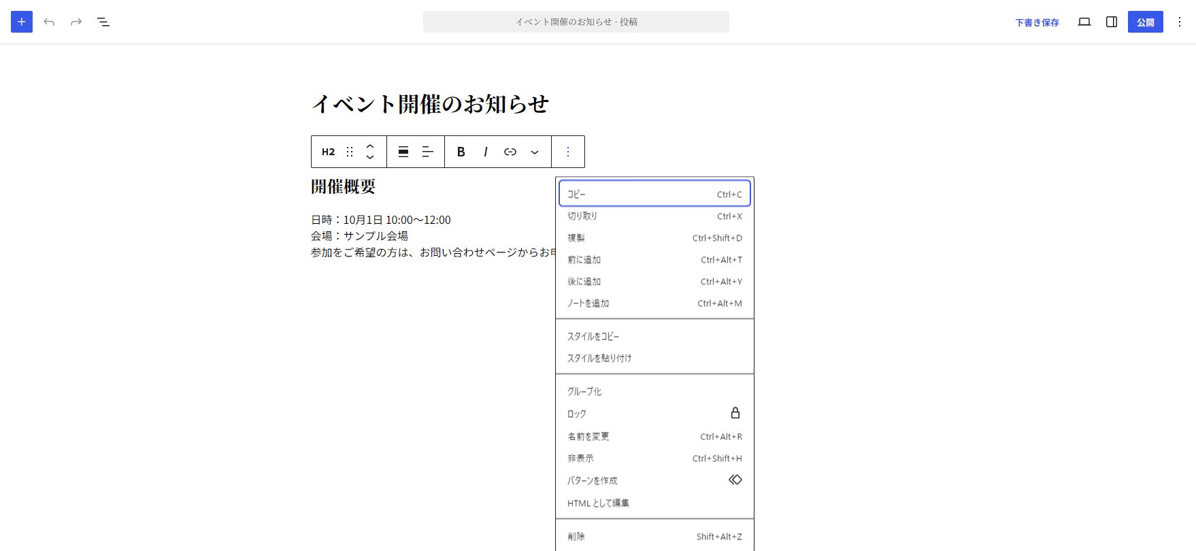Viewport: 1196px width, 551px height.
Task: Click the 下書き保存 link
Action: pos(1037,22)
